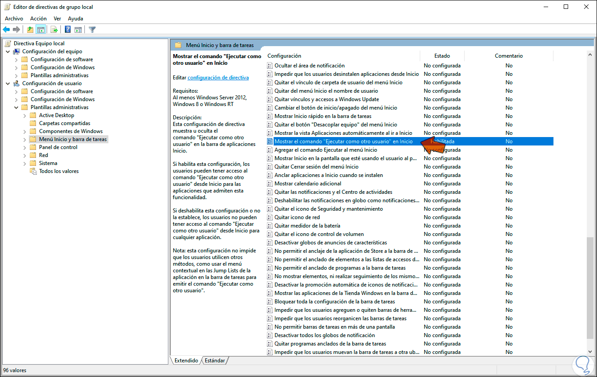Click the folder icon next to Active Desktop

point(33,115)
